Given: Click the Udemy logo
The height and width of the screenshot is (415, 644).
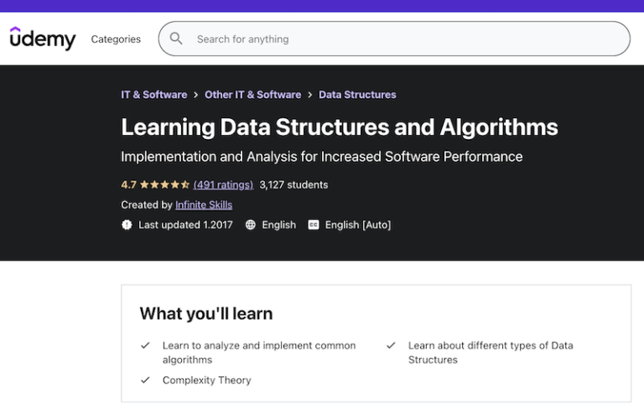Looking at the screenshot, I should [x=43, y=39].
